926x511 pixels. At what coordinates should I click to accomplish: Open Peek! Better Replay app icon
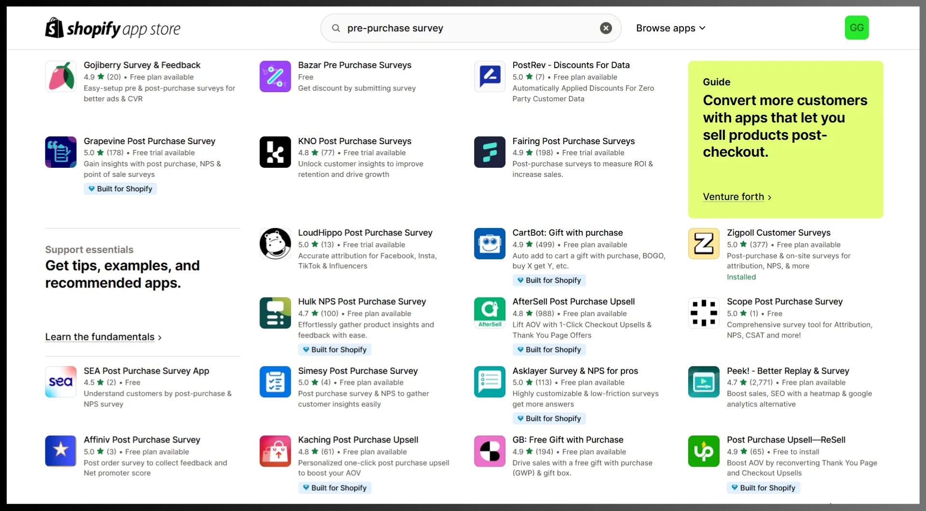click(x=704, y=382)
